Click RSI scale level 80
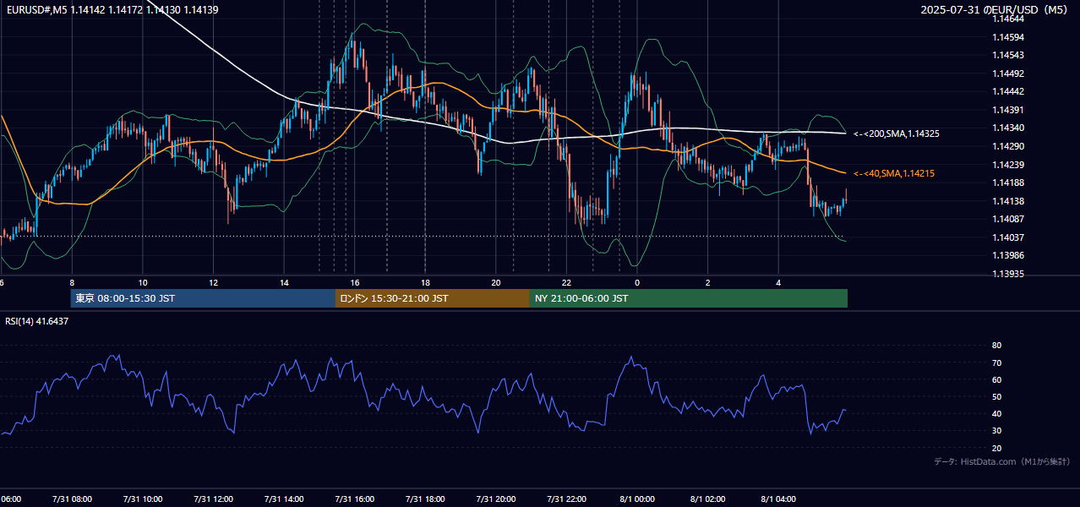 (x=996, y=346)
